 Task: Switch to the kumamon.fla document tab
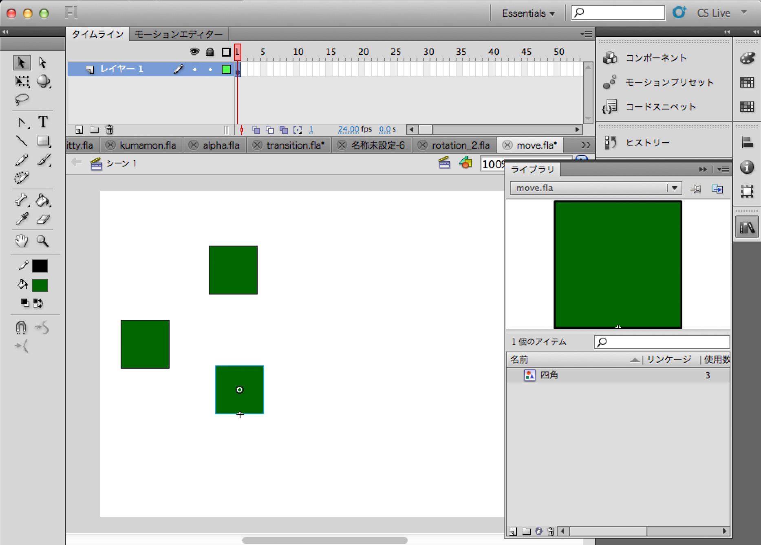(x=147, y=145)
